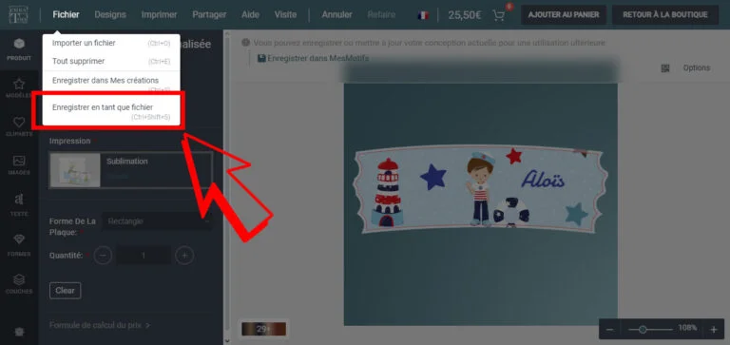Viewport: 730px width, 345px height.
Task: Open the Designs menu
Action: [110, 14]
